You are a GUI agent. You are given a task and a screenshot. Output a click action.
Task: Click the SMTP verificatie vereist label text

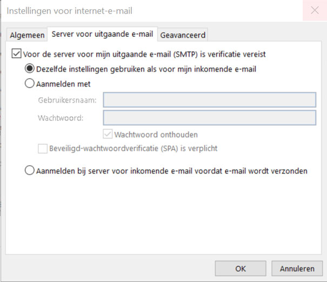coord(144,54)
